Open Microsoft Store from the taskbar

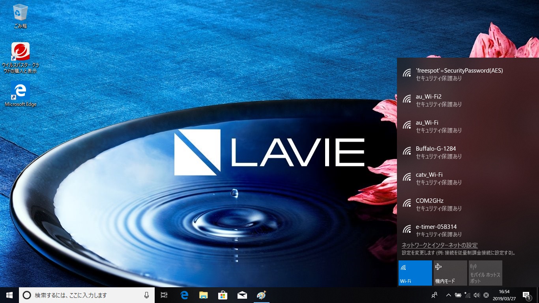223,295
